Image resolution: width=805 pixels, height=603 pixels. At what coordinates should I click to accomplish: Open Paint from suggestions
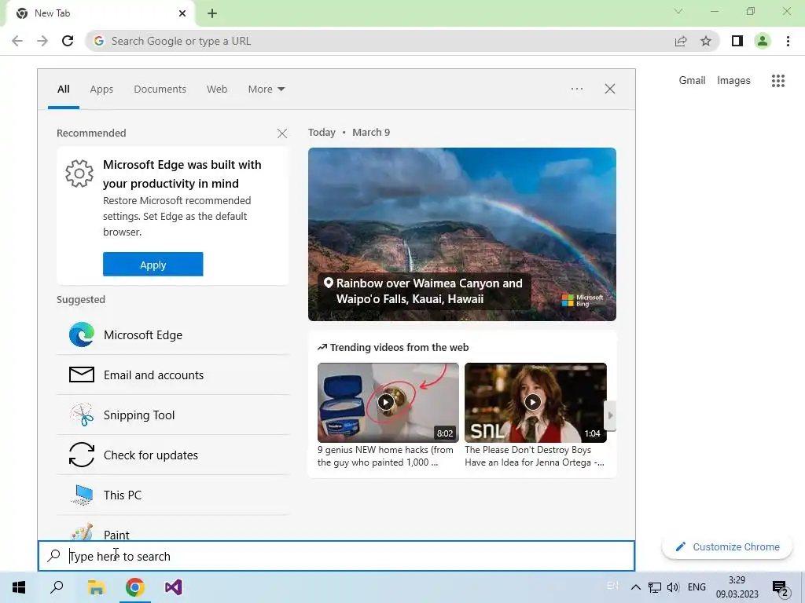[x=173, y=532]
